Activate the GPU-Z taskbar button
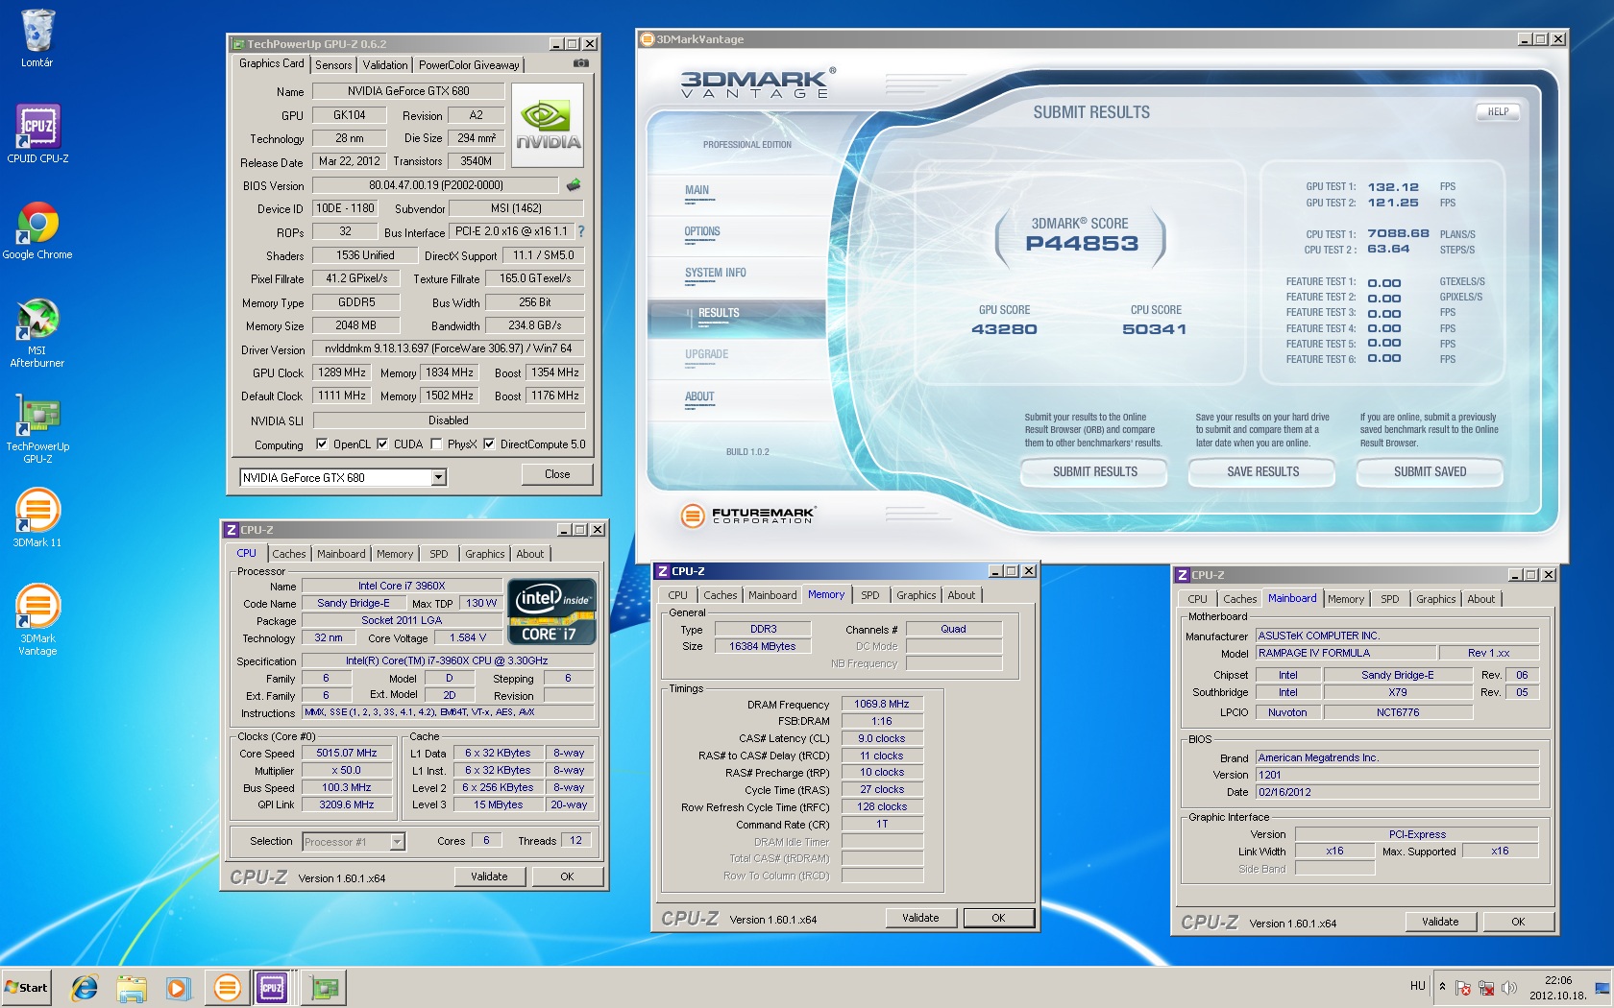This screenshot has height=1008, width=1614. tap(325, 987)
